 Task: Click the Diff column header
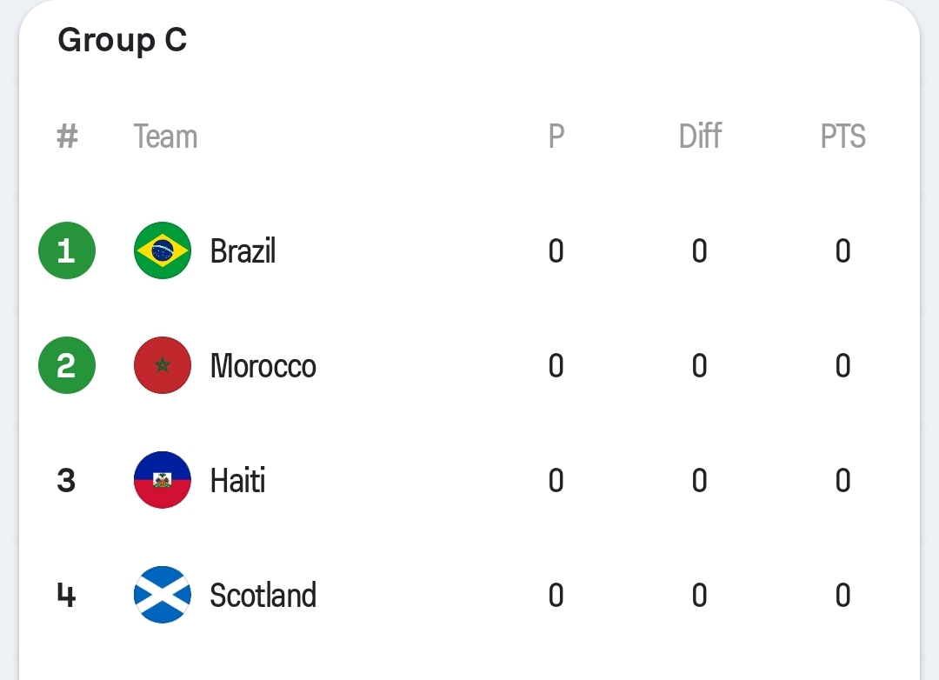(x=700, y=137)
